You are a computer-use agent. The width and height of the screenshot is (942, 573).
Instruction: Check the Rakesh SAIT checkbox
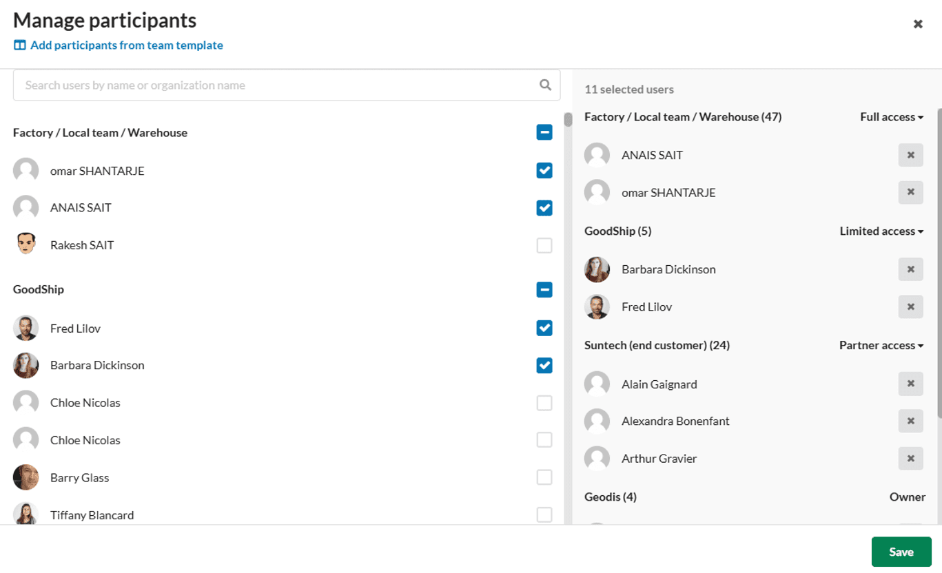click(x=544, y=245)
